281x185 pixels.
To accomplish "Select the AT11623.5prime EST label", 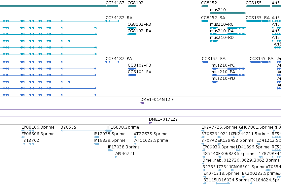I will (151, 140).
